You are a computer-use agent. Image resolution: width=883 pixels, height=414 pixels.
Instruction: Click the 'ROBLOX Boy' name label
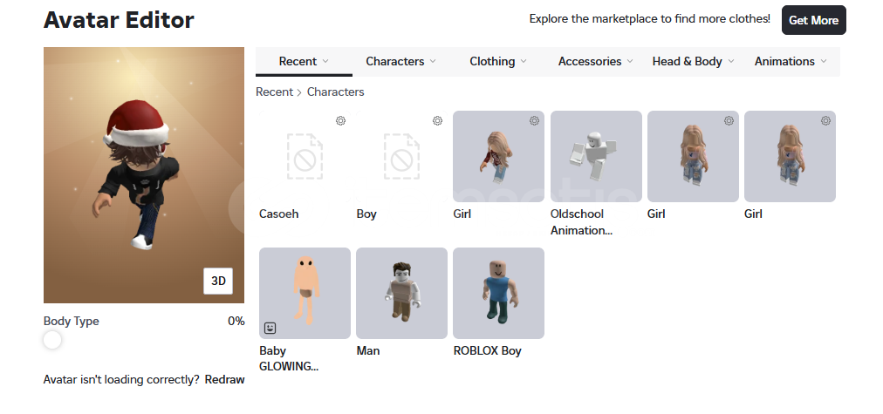click(x=487, y=351)
